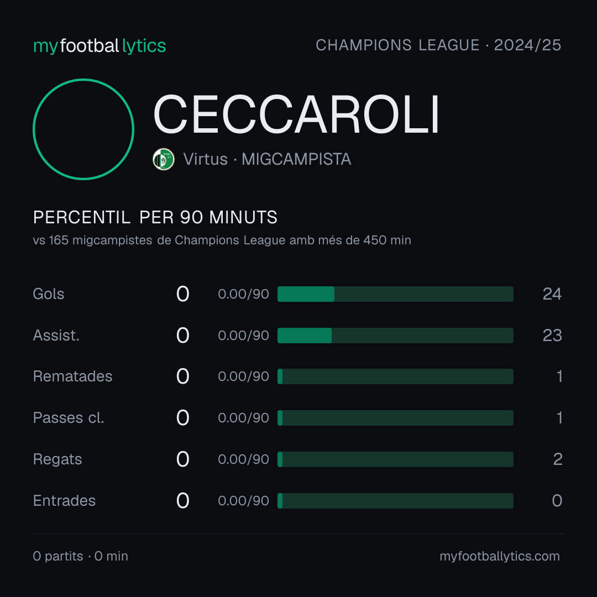Click the Gols percentile value 24
Viewport: 597px width, 597px height.
(x=552, y=294)
